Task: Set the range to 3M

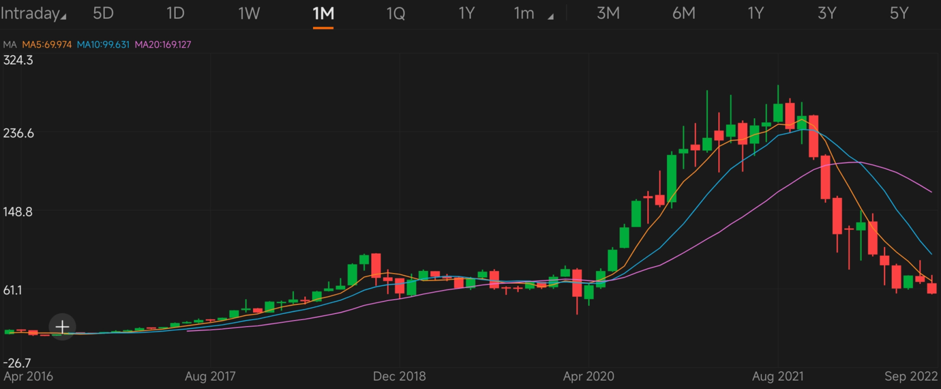Action: pos(608,14)
